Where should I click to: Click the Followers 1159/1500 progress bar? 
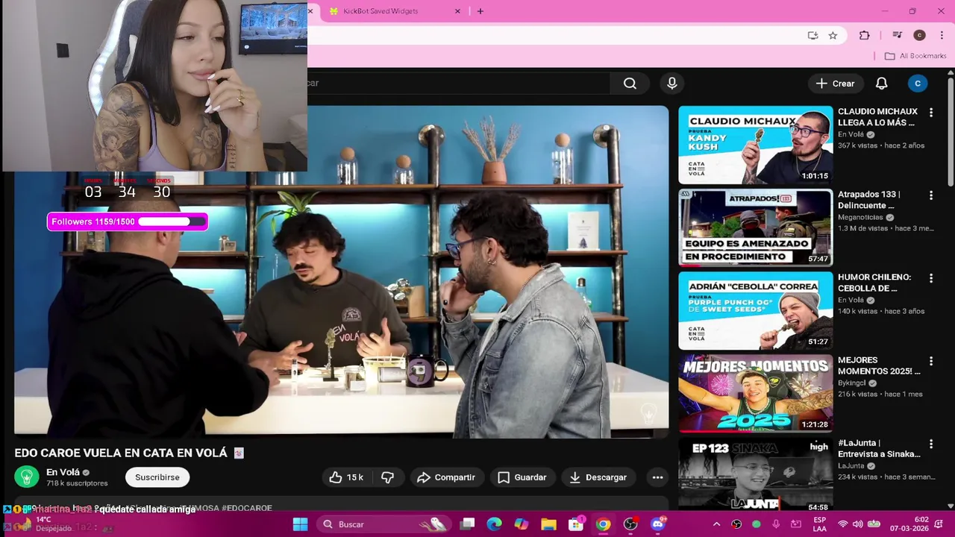[128, 222]
